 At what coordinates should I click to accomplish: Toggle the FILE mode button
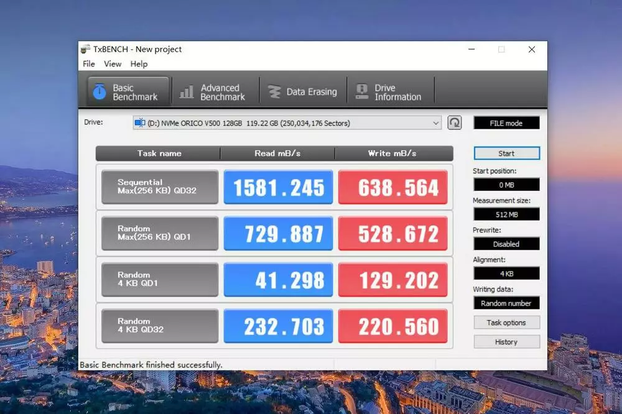[x=506, y=123]
